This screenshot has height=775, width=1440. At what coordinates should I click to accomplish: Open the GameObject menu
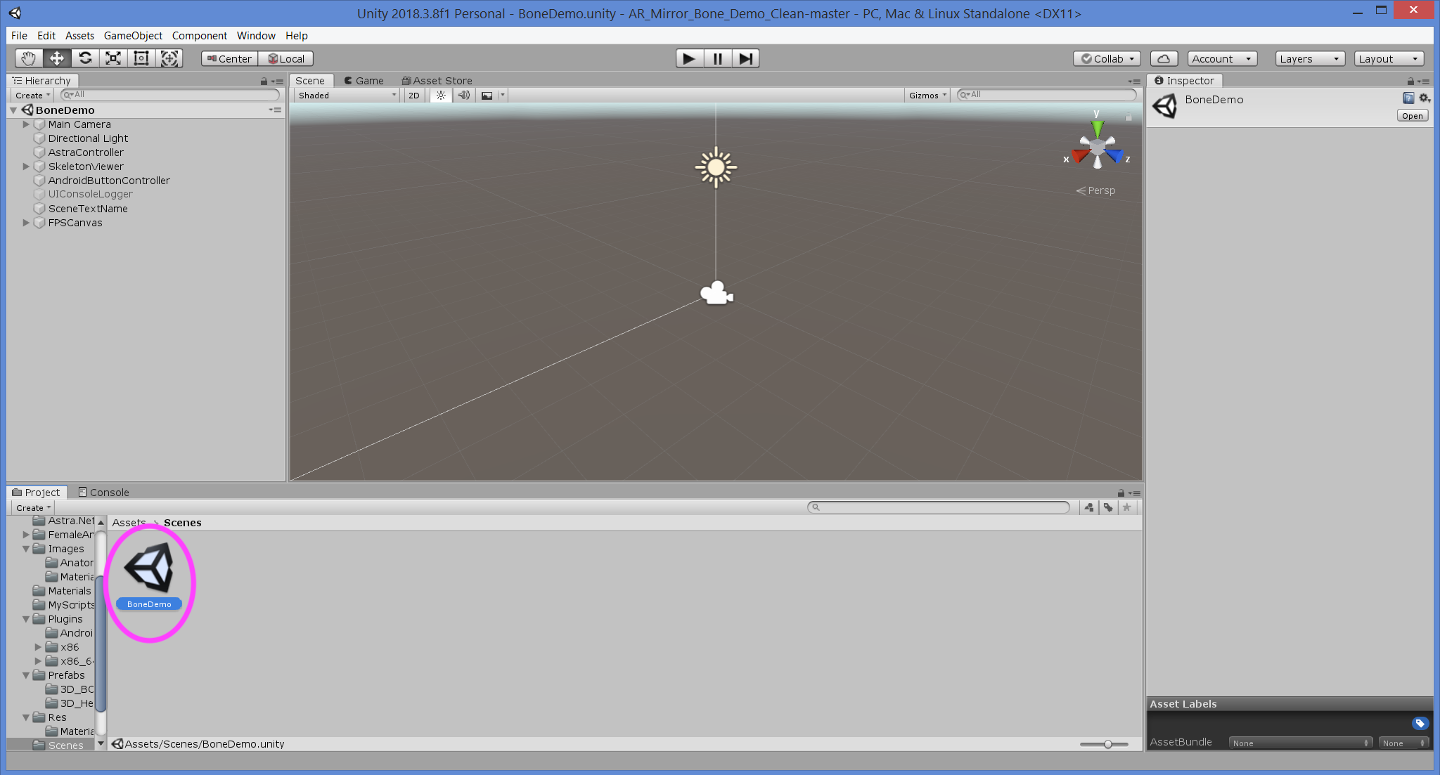tap(133, 35)
